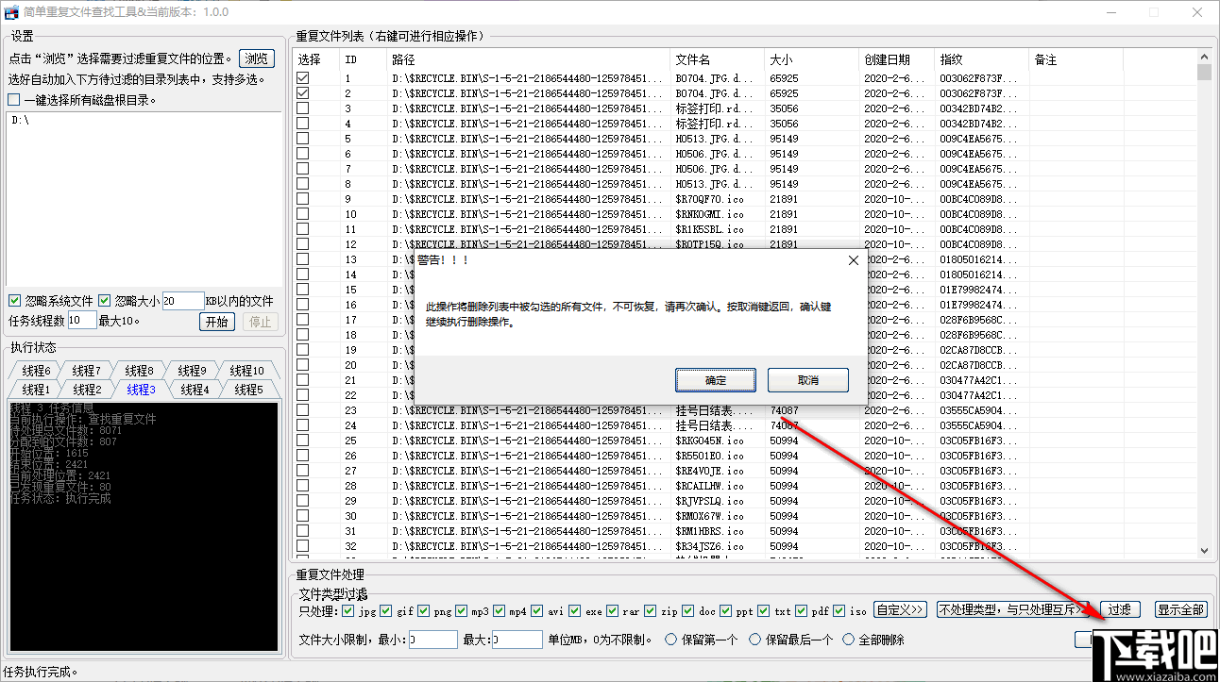The height and width of the screenshot is (682, 1220).
Task: Switch to the 线程5 tab
Action: tap(248, 390)
